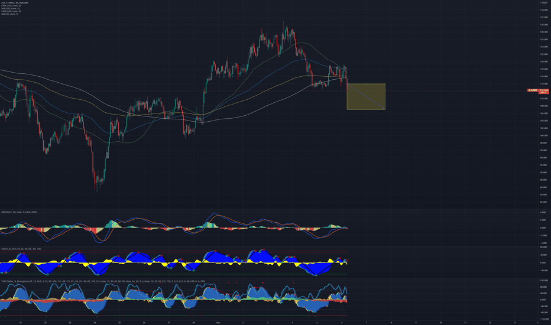Click the 108.000 price axis label
This screenshot has width=551, height=325.
tap(544, 106)
